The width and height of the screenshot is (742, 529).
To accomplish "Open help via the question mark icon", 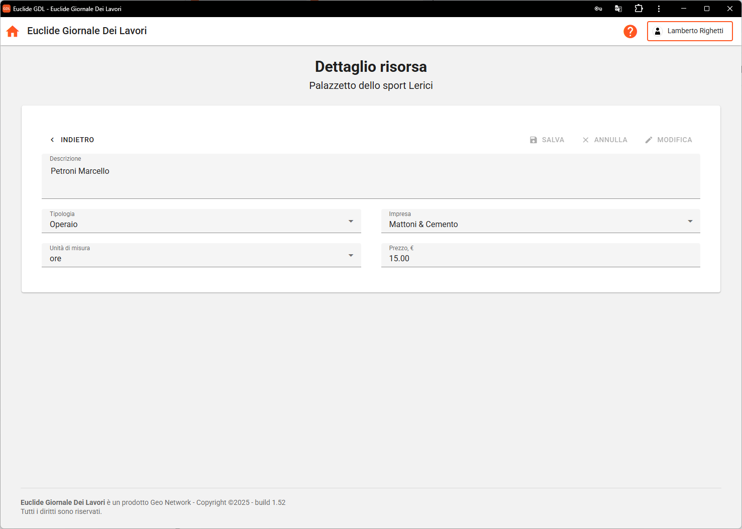I will tap(630, 31).
